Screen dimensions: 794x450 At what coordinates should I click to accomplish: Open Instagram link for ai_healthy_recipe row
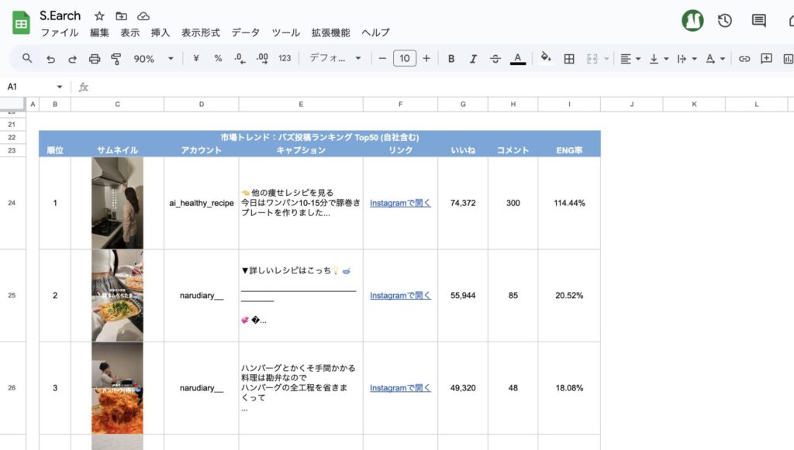[x=400, y=203]
